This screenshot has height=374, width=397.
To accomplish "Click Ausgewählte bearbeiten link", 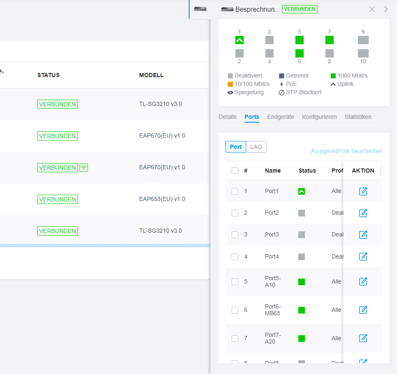I will point(347,151).
